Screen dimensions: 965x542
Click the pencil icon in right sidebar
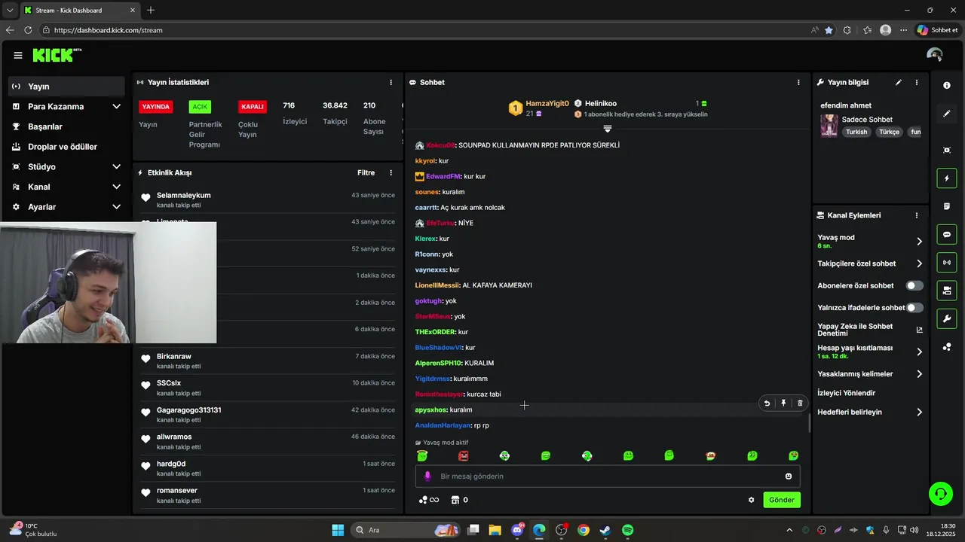[947, 114]
